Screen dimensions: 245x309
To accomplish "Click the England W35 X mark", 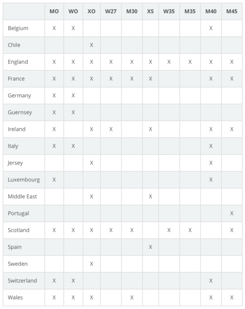I will coord(169,62).
